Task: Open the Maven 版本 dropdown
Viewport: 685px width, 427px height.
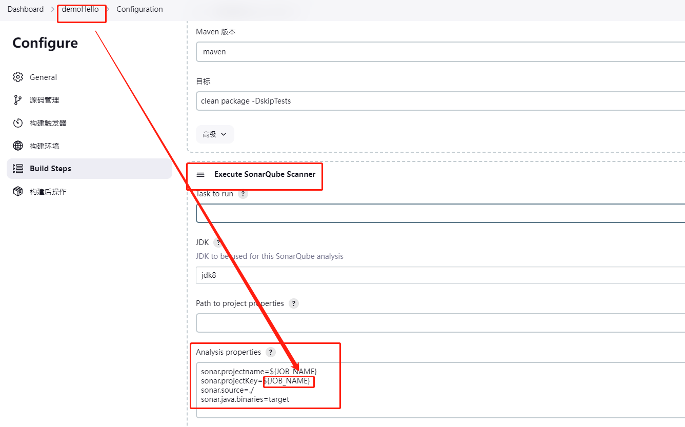Action: tap(440, 52)
